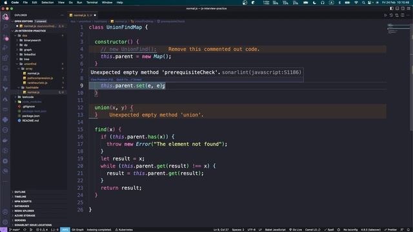
Task: Open the Run and Debug view
Action: (5, 48)
